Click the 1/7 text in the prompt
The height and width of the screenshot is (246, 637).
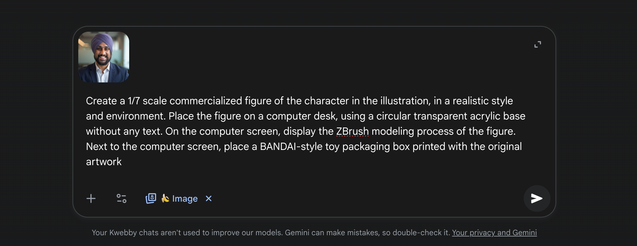click(x=134, y=101)
